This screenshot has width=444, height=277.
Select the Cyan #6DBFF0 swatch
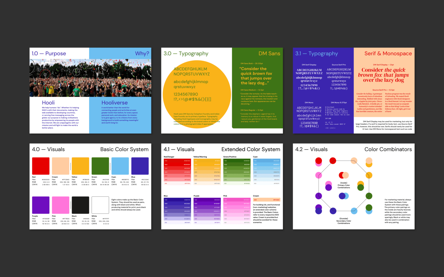click(120, 166)
